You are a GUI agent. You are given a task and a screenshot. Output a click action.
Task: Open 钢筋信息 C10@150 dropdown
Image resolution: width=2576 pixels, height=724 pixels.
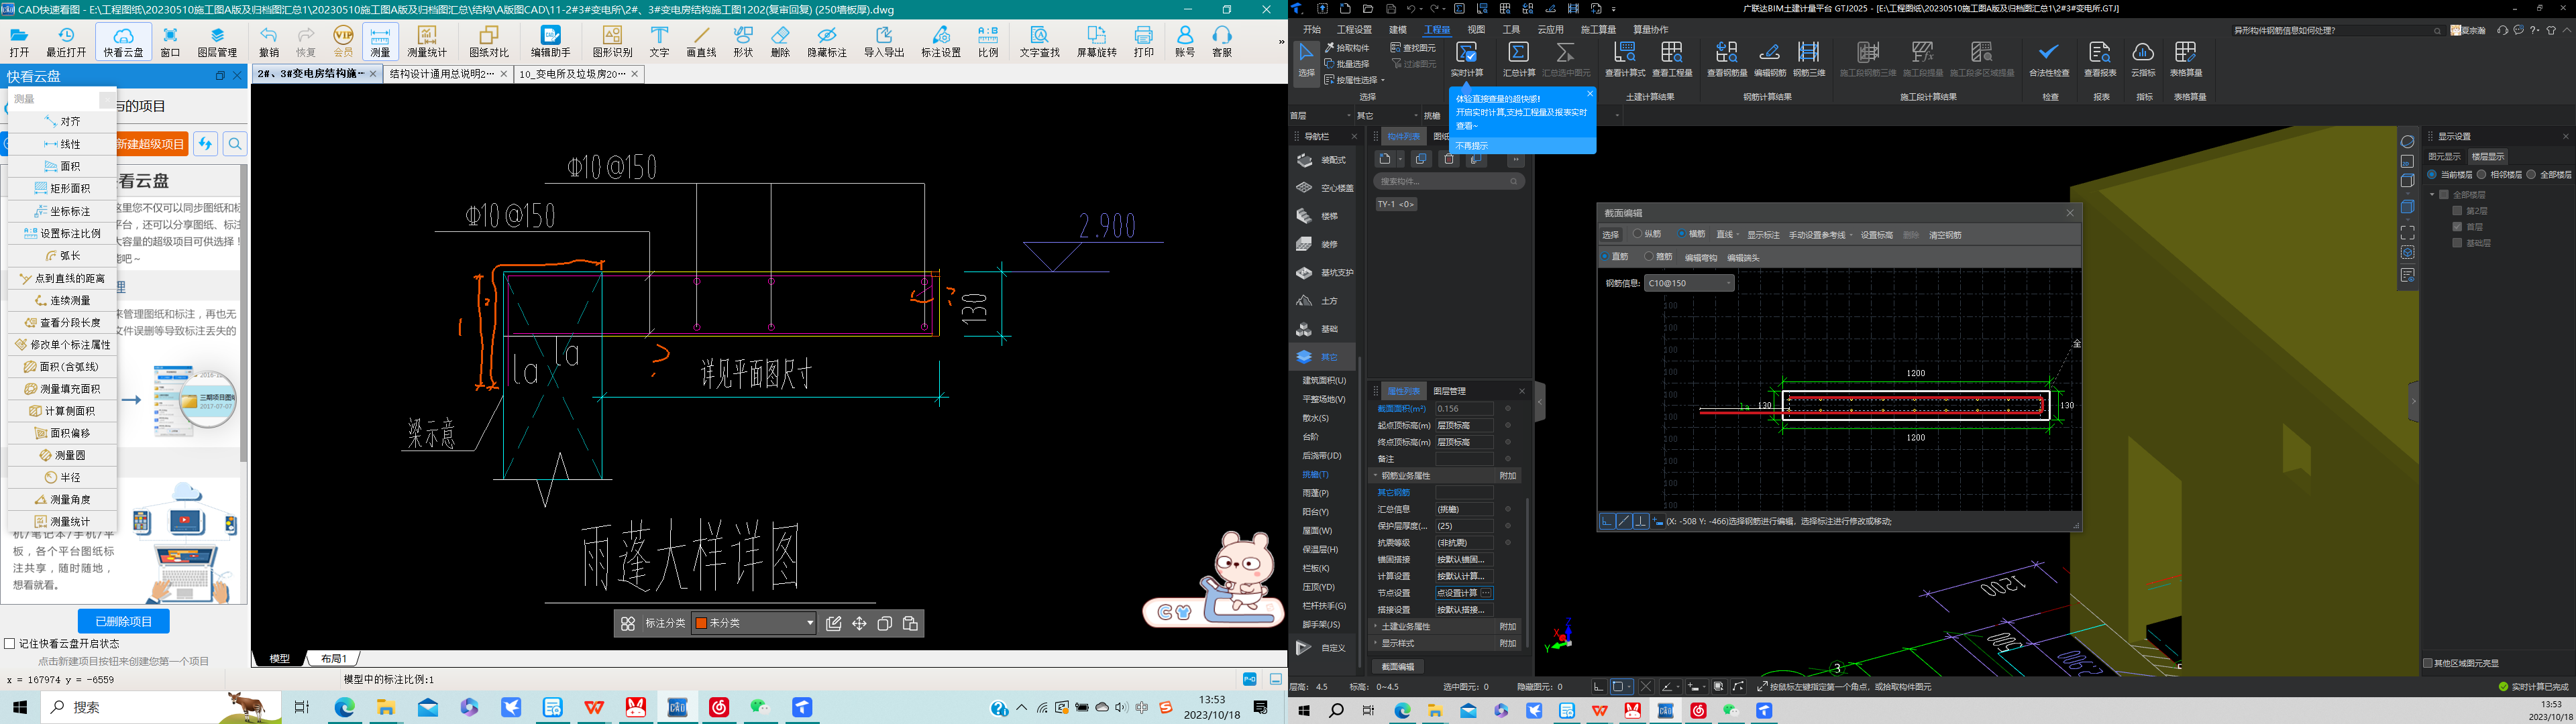[1689, 283]
